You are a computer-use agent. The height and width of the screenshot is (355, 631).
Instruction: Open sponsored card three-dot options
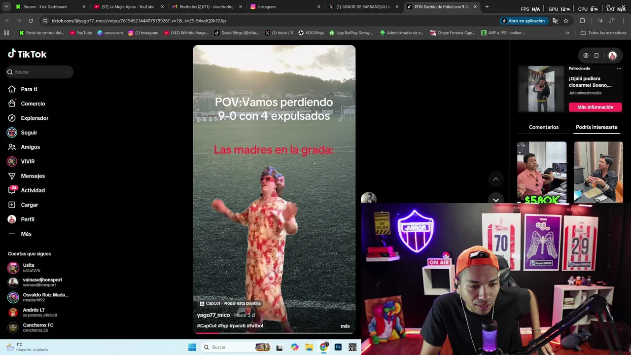619,69
